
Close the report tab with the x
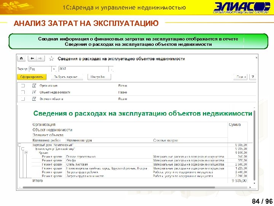[256, 58]
